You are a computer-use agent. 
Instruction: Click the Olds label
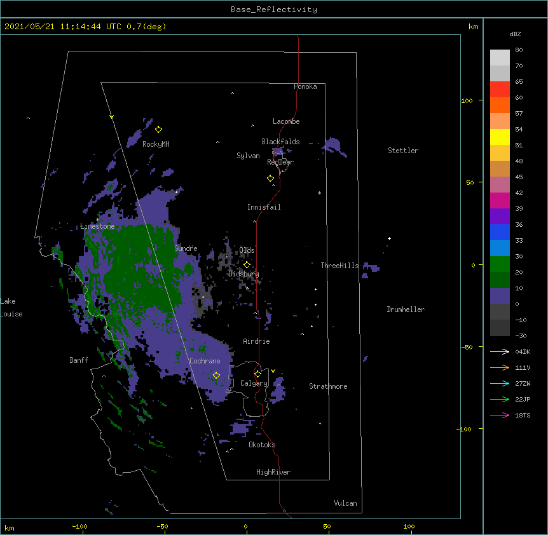[247, 250]
